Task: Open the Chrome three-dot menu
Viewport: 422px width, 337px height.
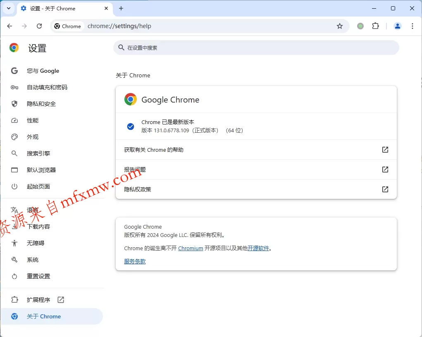Action: (412, 26)
